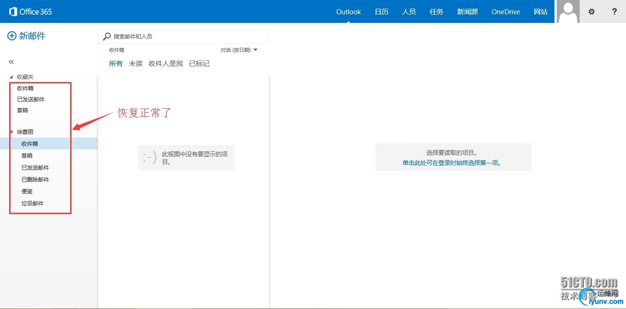Select the 未读 unread filter
The width and height of the screenshot is (626, 309).
pyautogui.click(x=136, y=64)
